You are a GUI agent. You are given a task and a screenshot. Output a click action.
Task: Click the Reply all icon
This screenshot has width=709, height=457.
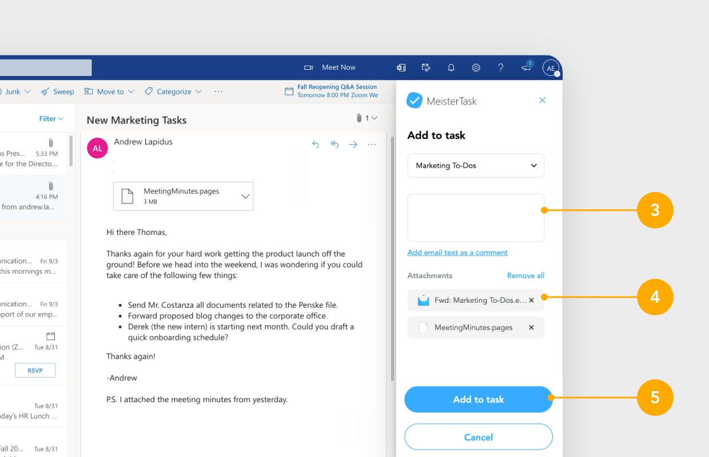(334, 145)
